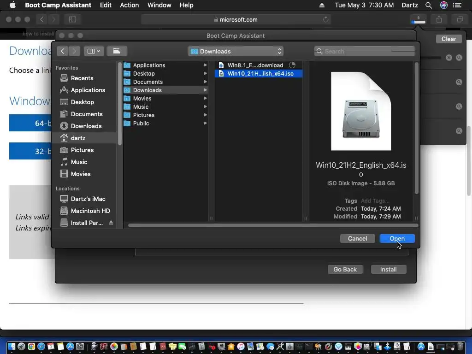Open Finder from the Dock

(x=12, y=347)
